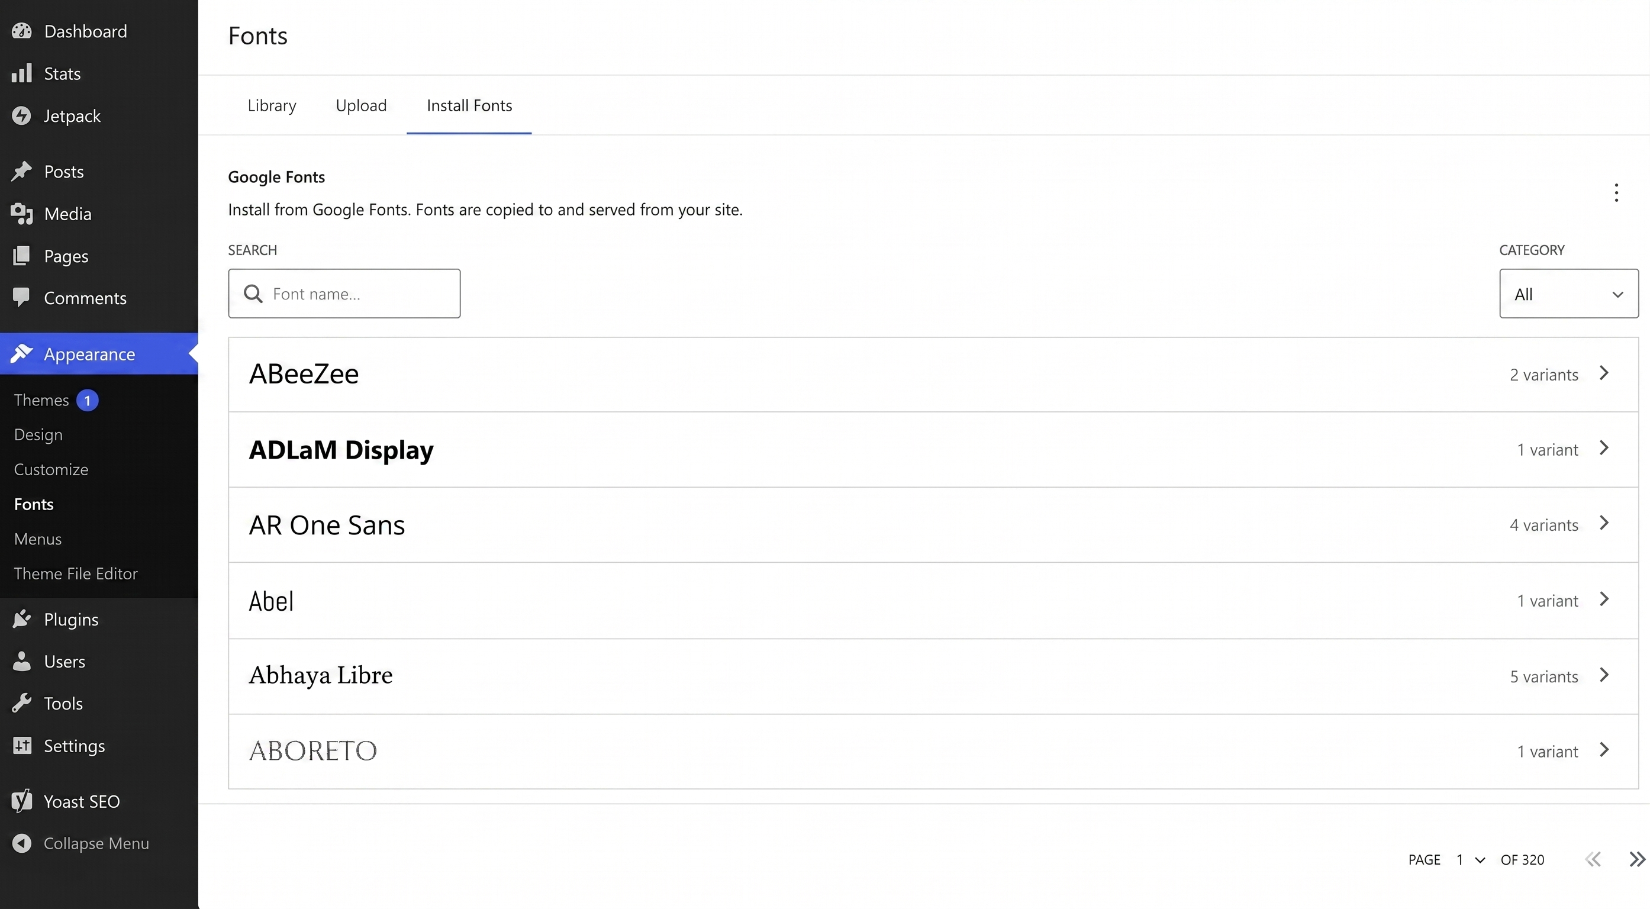Open the Yoast SEO menu label
1650x909 pixels.
click(81, 801)
